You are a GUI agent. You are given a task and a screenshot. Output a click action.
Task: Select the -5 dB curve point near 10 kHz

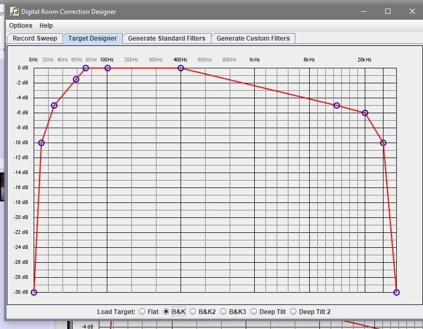coord(336,105)
